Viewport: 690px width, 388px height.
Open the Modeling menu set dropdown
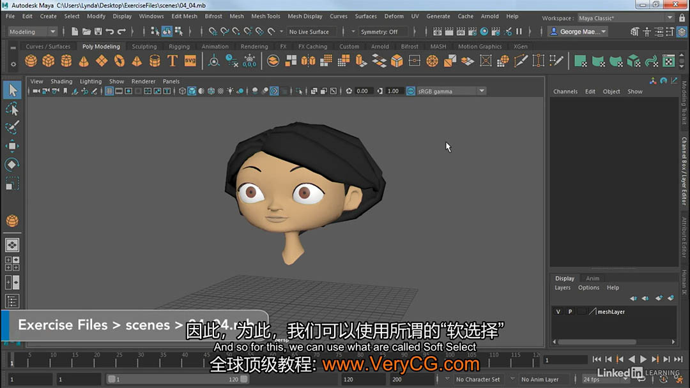(33, 32)
